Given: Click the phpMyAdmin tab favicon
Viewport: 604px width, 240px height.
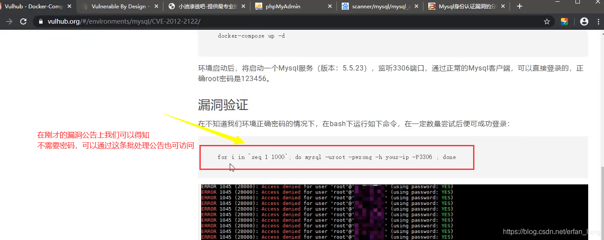Looking at the screenshot, I should pyautogui.click(x=259, y=7).
